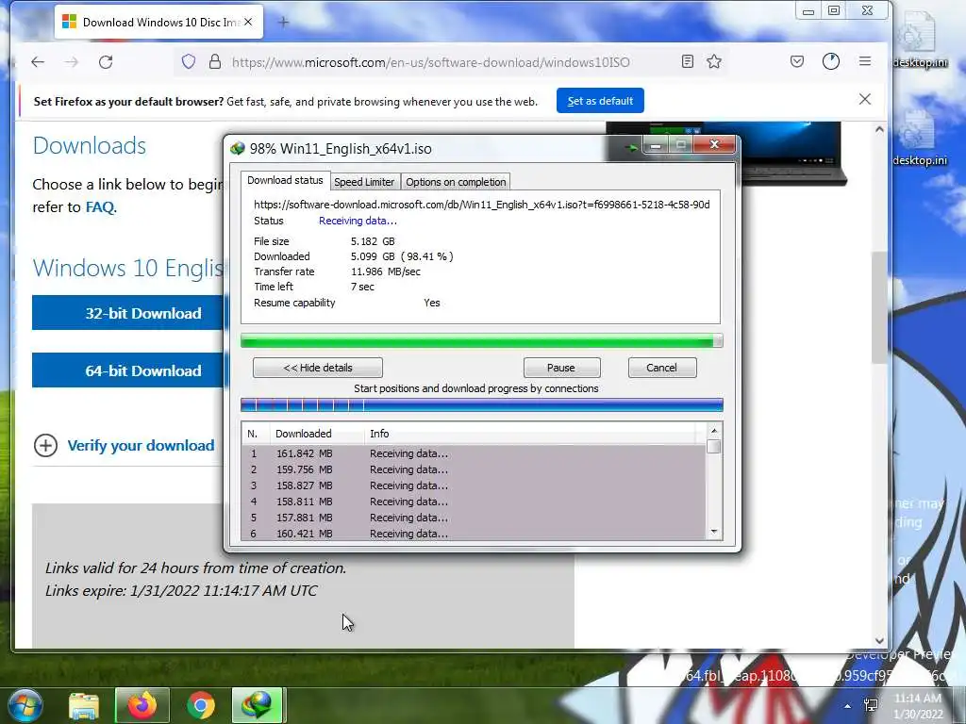This screenshot has height=724, width=966.
Task: Select connection row 158.811 MB
Action: 474,502
